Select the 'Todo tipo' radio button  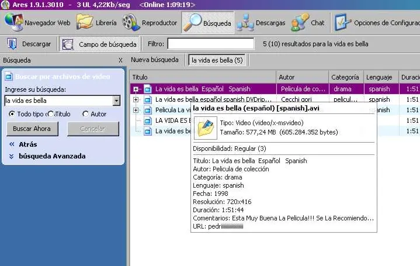coord(12,114)
